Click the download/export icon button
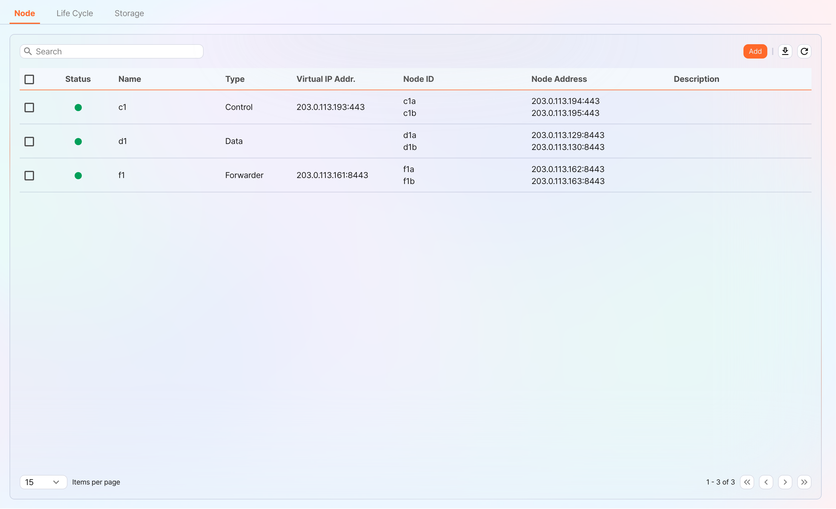Image resolution: width=836 pixels, height=509 pixels. tap(785, 51)
